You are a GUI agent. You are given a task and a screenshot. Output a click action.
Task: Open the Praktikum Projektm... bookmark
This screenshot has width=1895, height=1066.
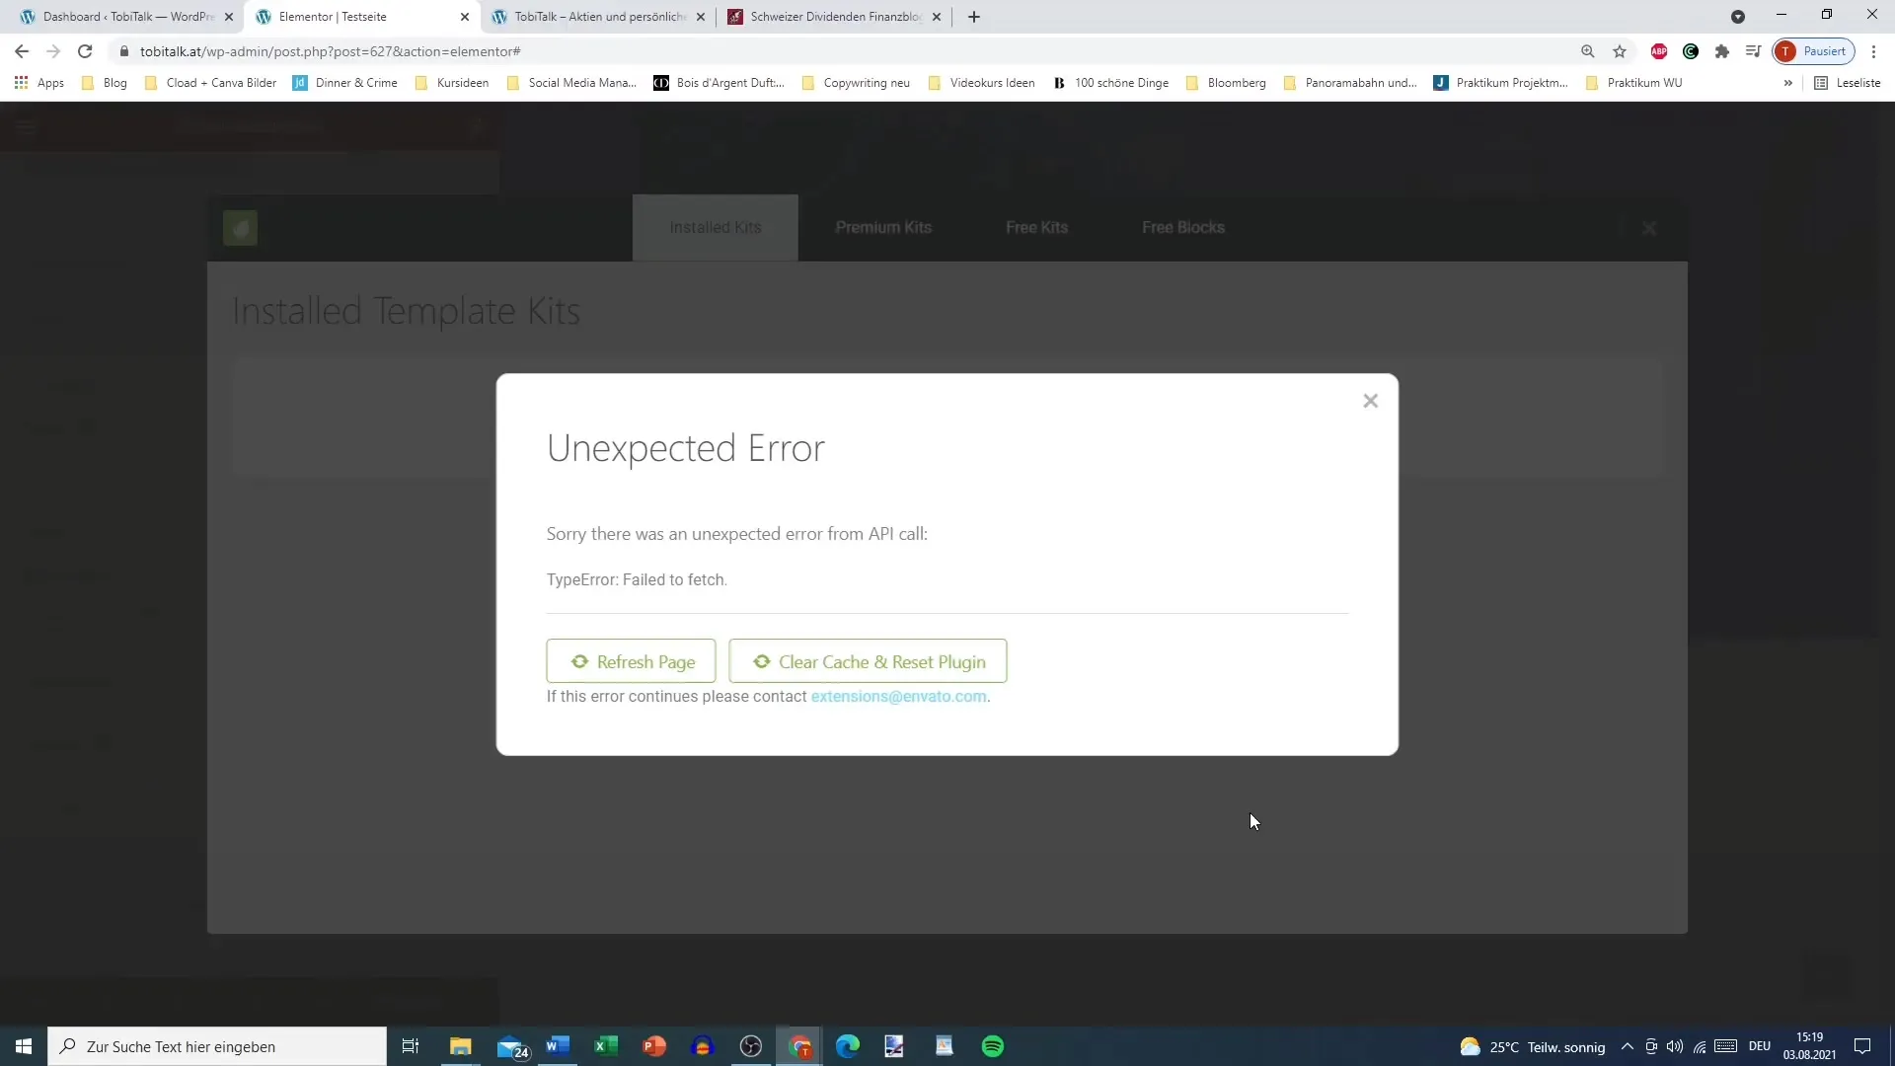point(1501,83)
